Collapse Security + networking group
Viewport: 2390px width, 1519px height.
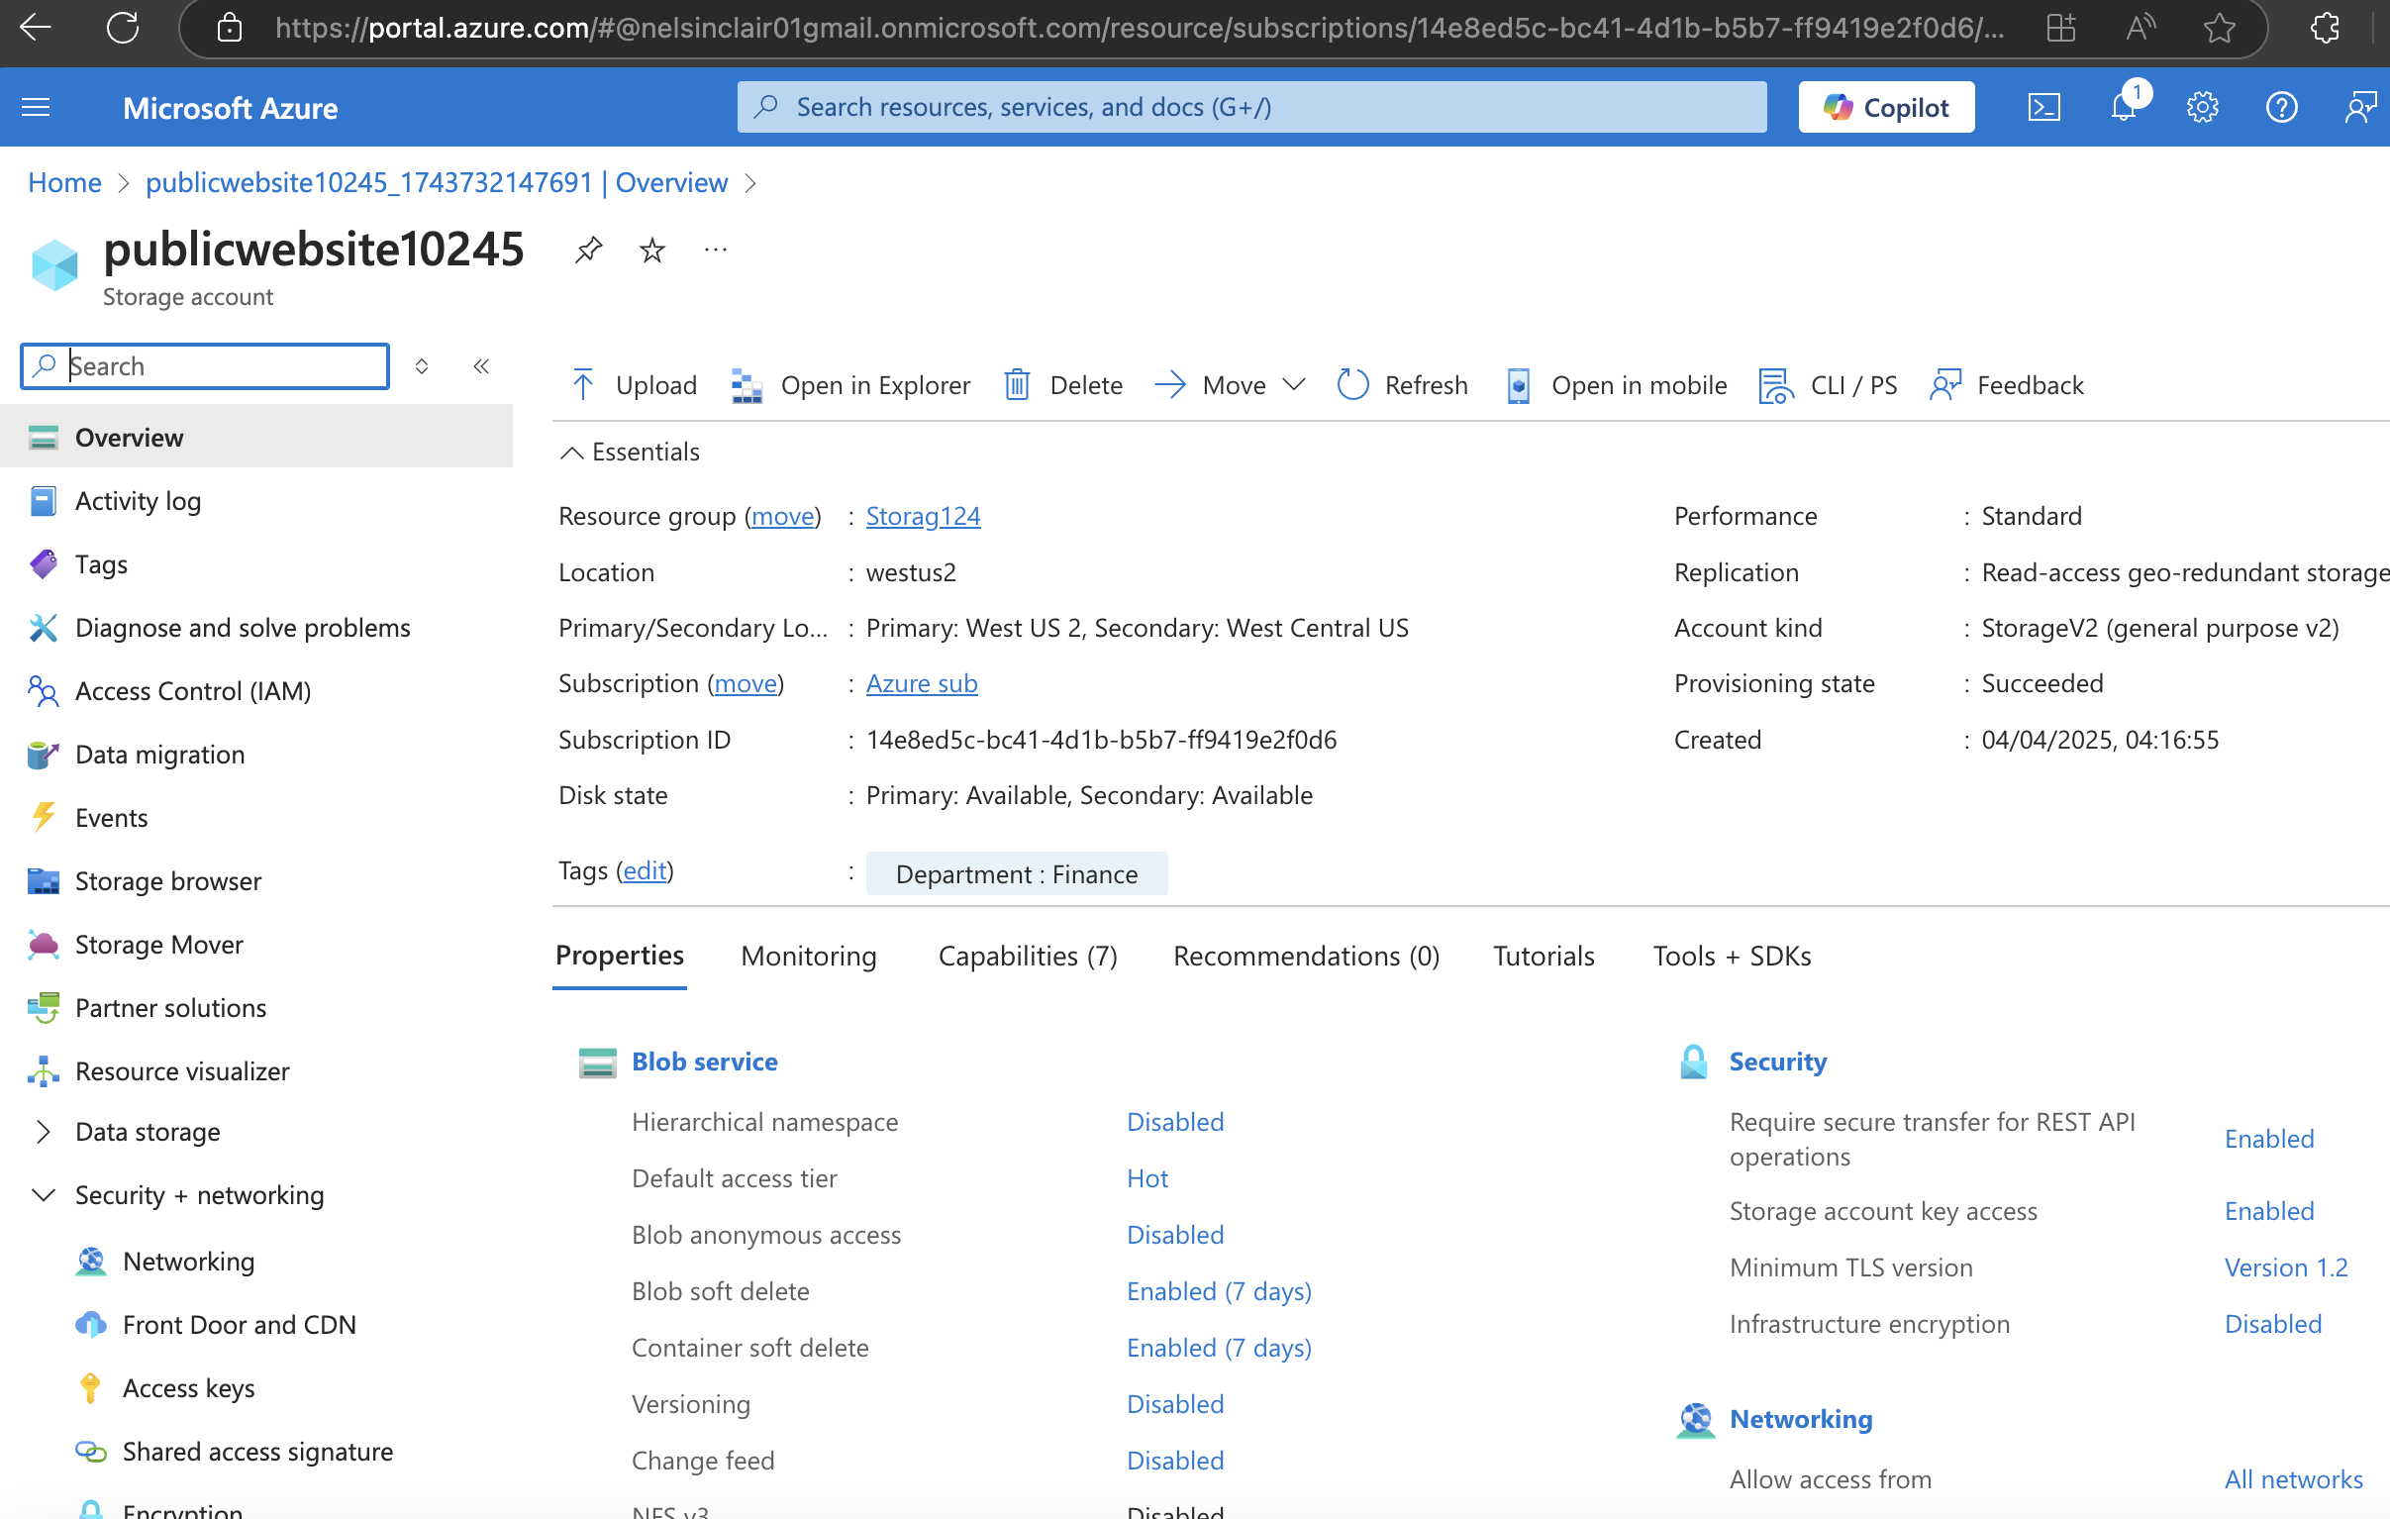(44, 1195)
